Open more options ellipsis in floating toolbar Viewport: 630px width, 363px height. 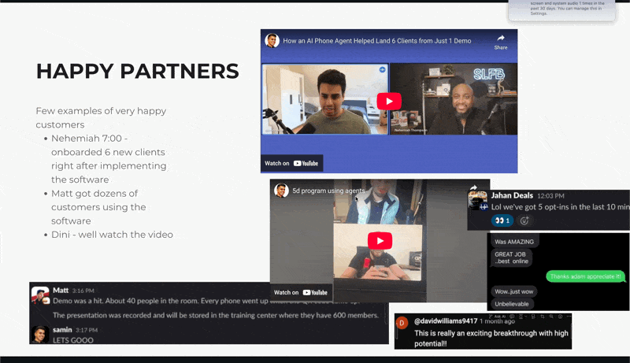click(569, 317)
